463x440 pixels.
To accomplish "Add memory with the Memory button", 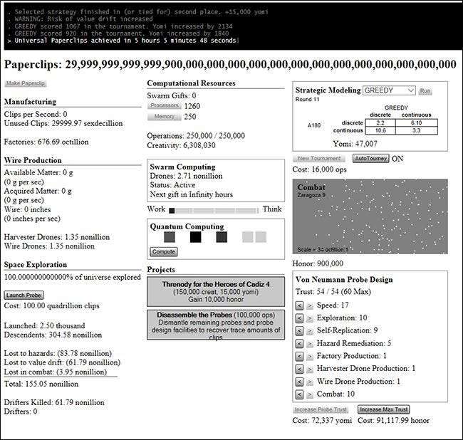I will 163,117.
